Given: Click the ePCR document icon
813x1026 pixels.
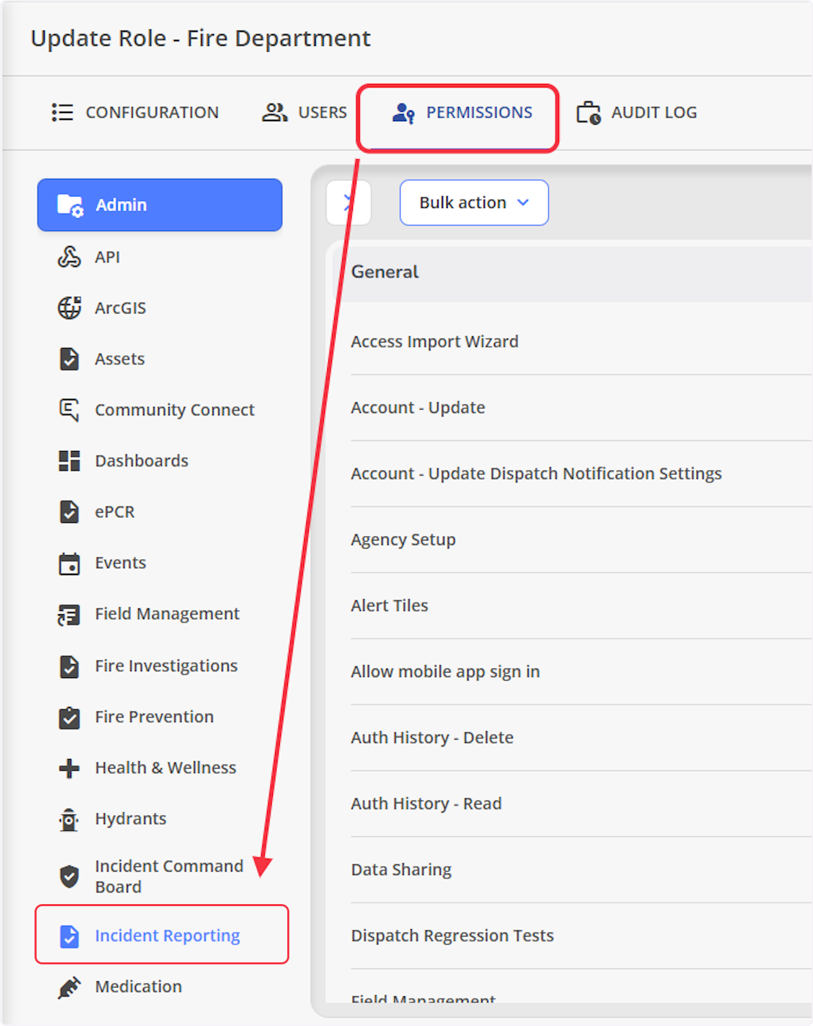Looking at the screenshot, I should tap(69, 512).
